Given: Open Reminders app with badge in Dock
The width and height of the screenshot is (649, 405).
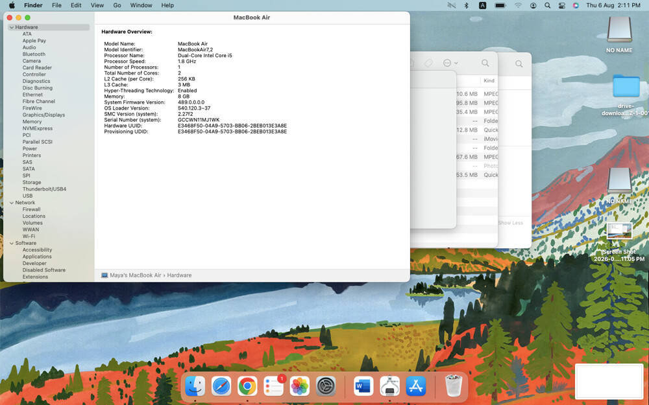Looking at the screenshot, I should (x=274, y=386).
